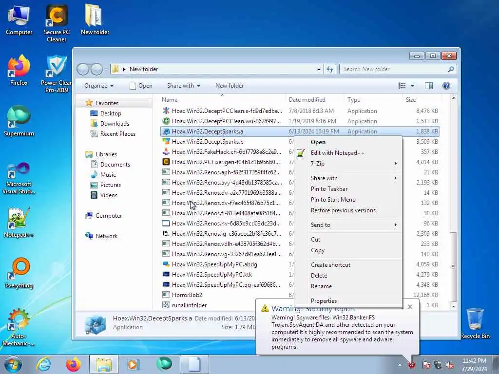499x374 pixels.
Task: Select Desktop under Favorites
Action: coord(110,113)
